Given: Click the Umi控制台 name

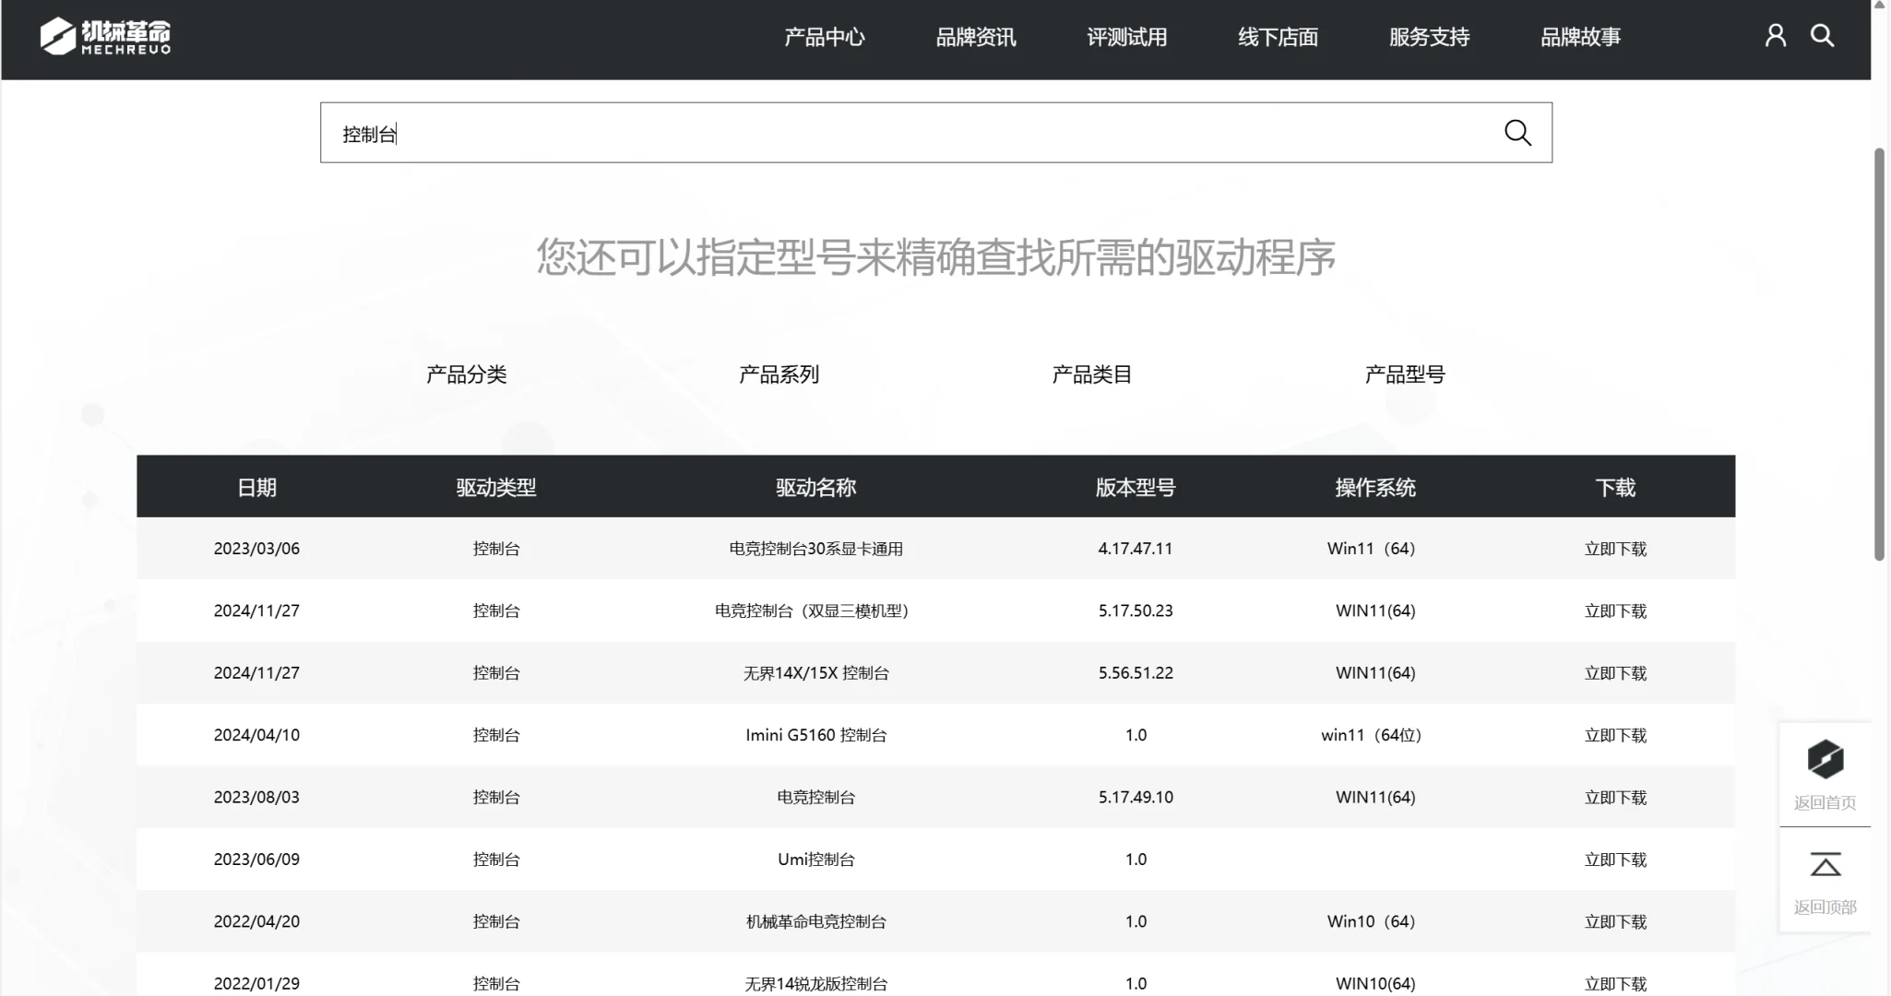Looking at the screenshot, I should (816, 860).
